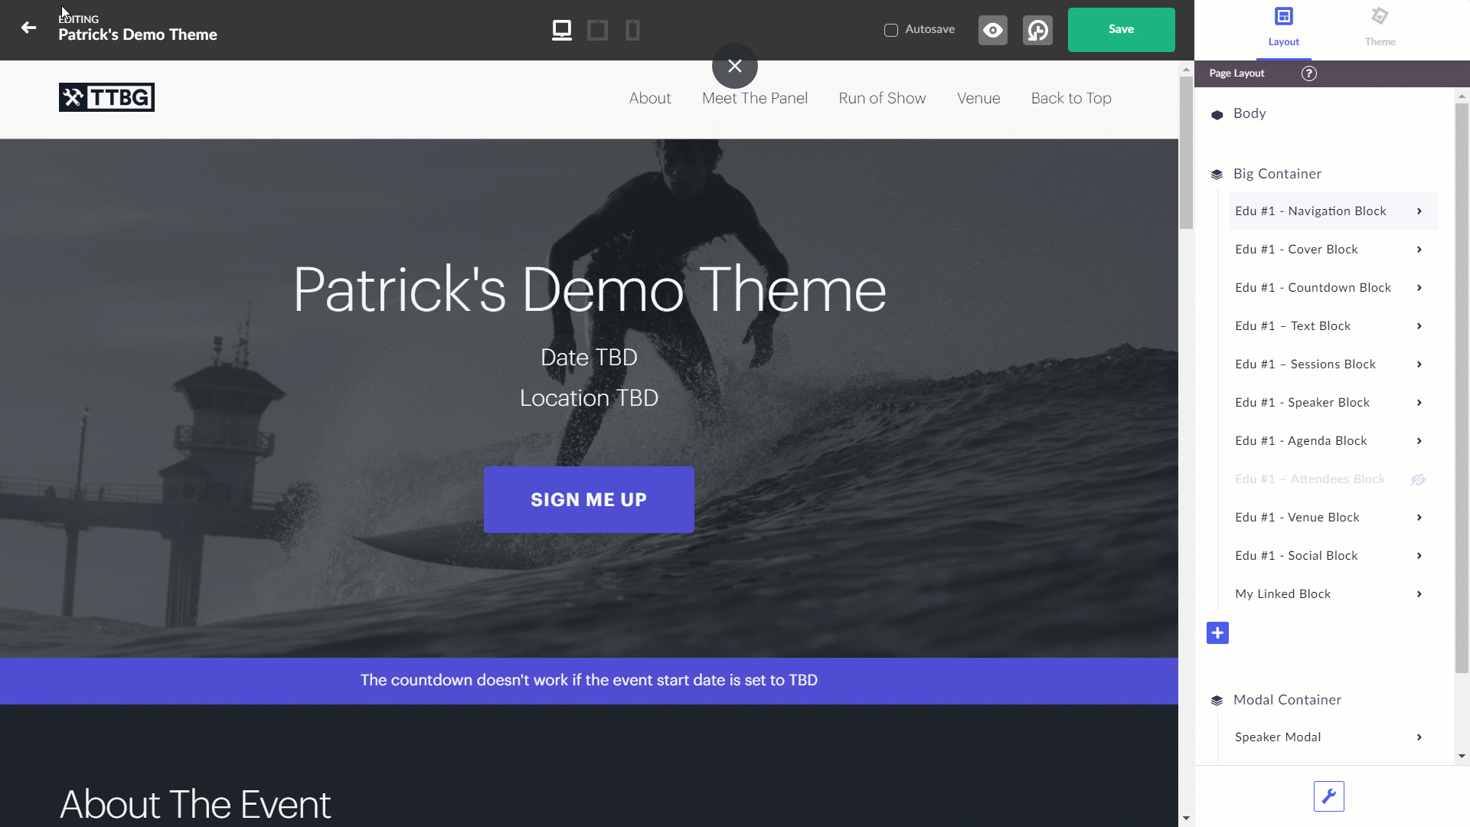Expand Edu #1 Cover Block chevron
1470x827 pixels.
coord(1419,250)
